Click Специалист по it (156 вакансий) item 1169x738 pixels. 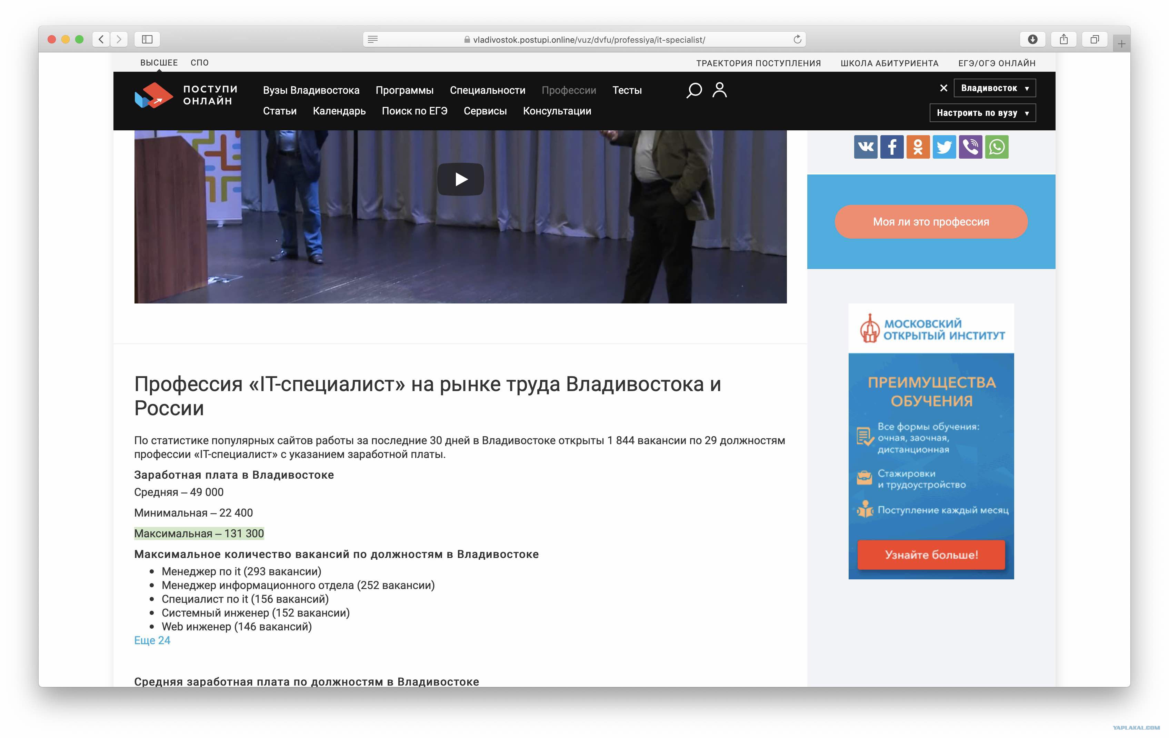coord(245,599)
